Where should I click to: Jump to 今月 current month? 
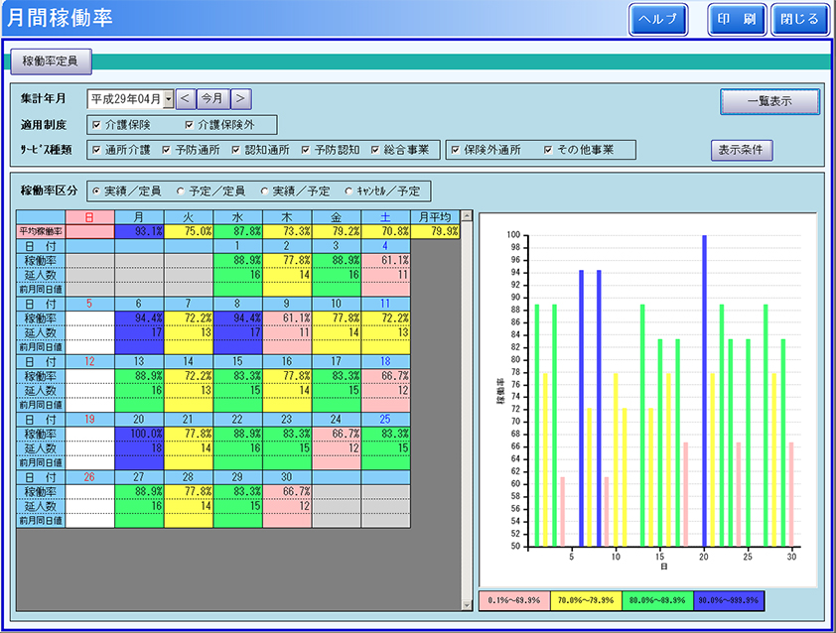[212, 98]
